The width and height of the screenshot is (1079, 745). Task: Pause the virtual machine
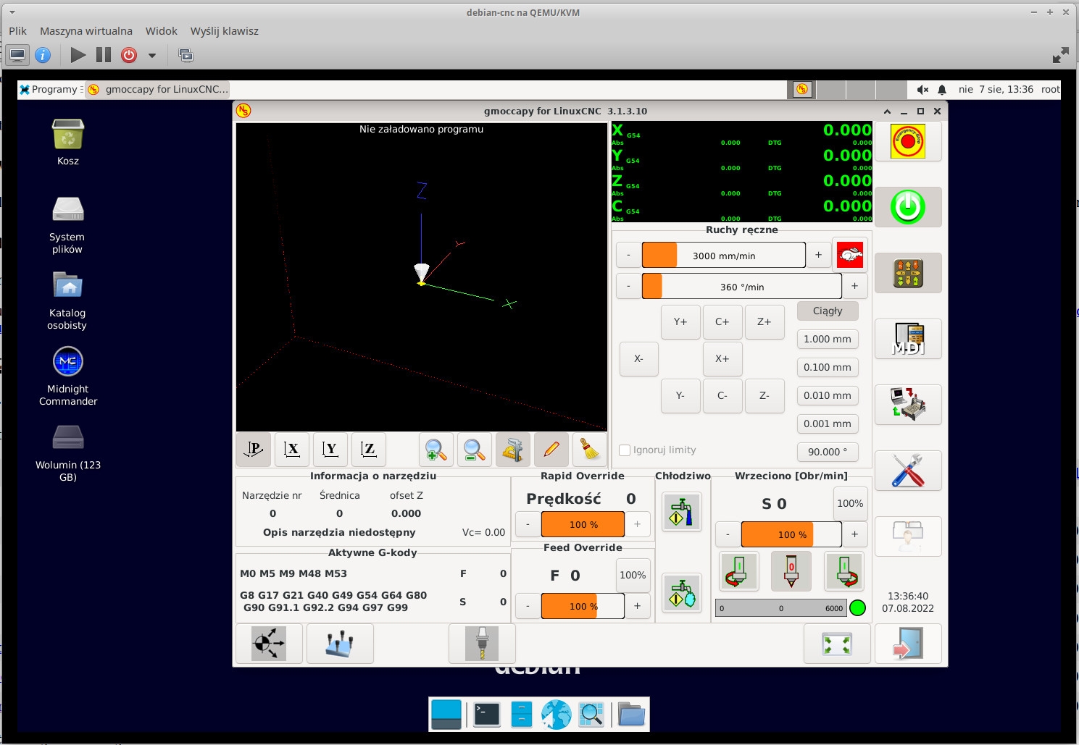point(104,55)
